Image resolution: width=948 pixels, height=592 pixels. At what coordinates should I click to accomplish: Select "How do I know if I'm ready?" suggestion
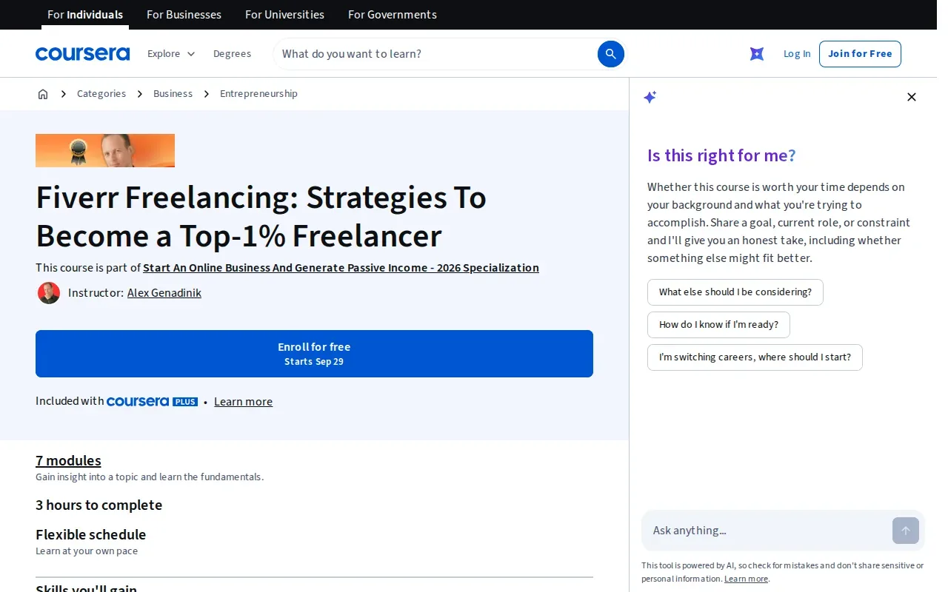pyautogui.click(x=718, y=325)
